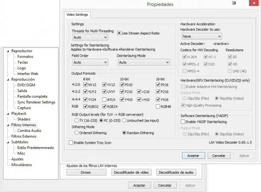Uncheck the v210 output format

[139, 92]
